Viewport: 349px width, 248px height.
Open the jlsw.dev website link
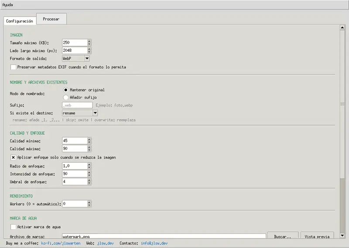click(106, 243)
